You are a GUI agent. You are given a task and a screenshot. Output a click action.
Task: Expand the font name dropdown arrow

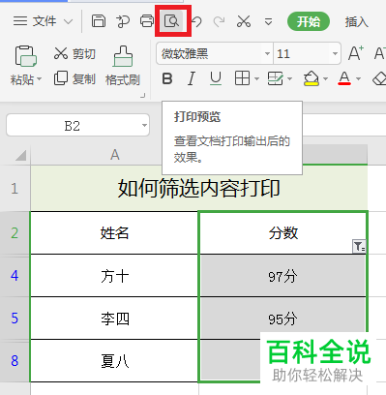(267, 53)
